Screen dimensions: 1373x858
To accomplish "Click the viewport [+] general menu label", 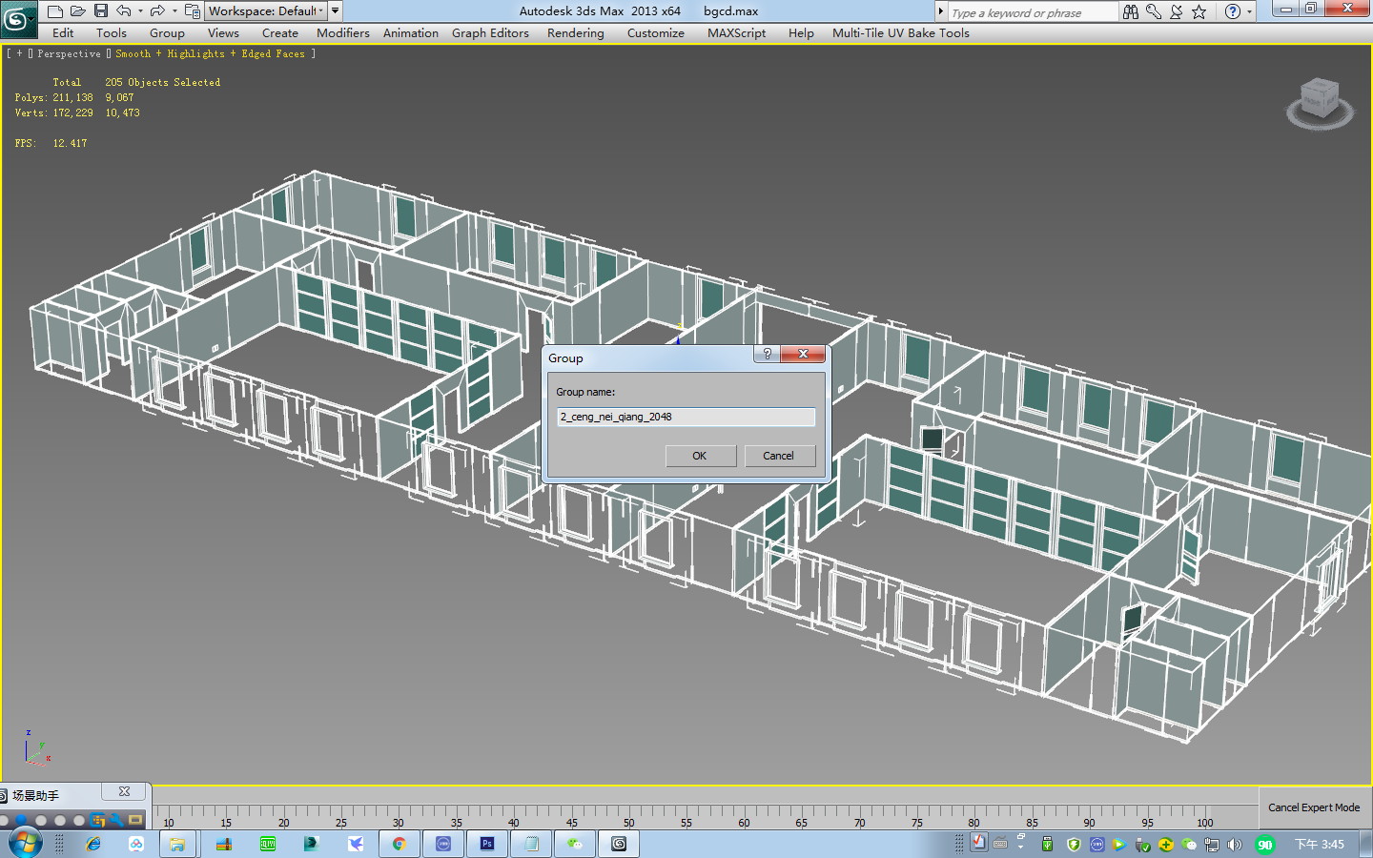I will [19, 53].
